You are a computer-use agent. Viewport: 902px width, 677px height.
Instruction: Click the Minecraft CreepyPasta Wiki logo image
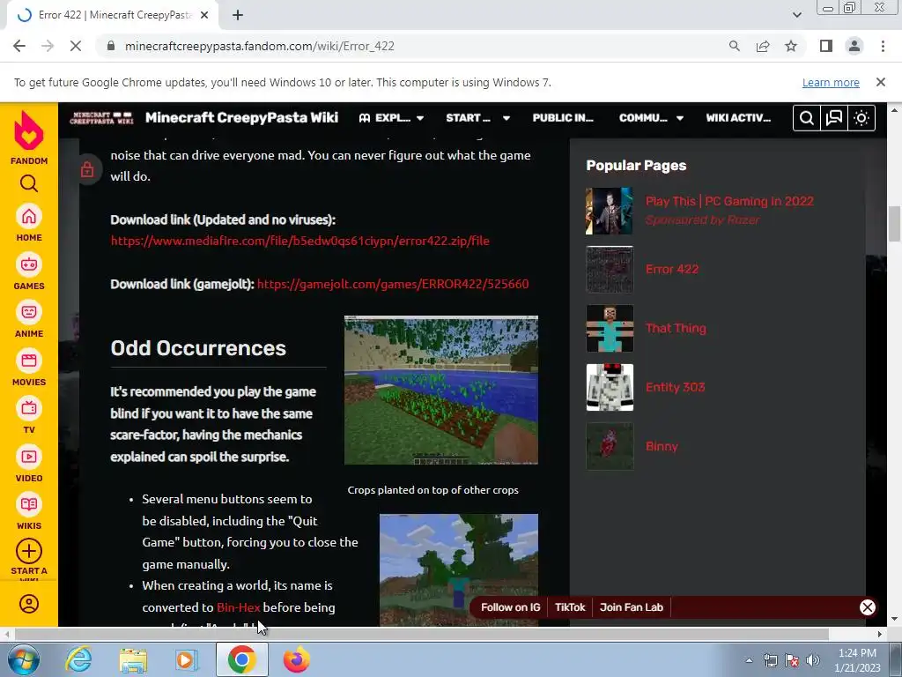point(101,118)
